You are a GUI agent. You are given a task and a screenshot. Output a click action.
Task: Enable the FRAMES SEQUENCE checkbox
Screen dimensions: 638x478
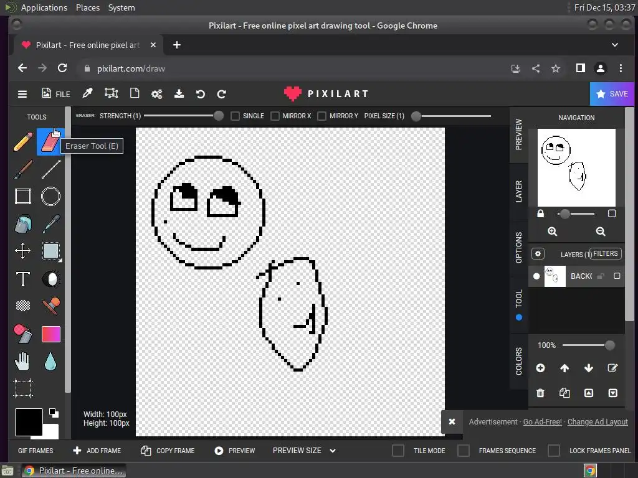point(464,451)
